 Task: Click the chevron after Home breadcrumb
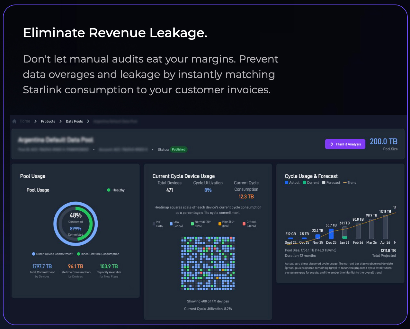35,121
